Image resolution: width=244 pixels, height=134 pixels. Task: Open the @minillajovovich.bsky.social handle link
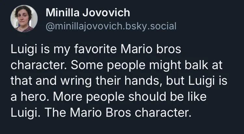[x=111, y=26]
